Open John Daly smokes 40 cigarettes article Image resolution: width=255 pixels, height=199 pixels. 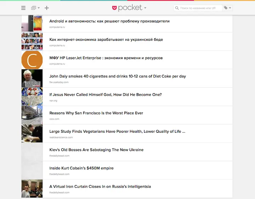click(x=117, y=76)
